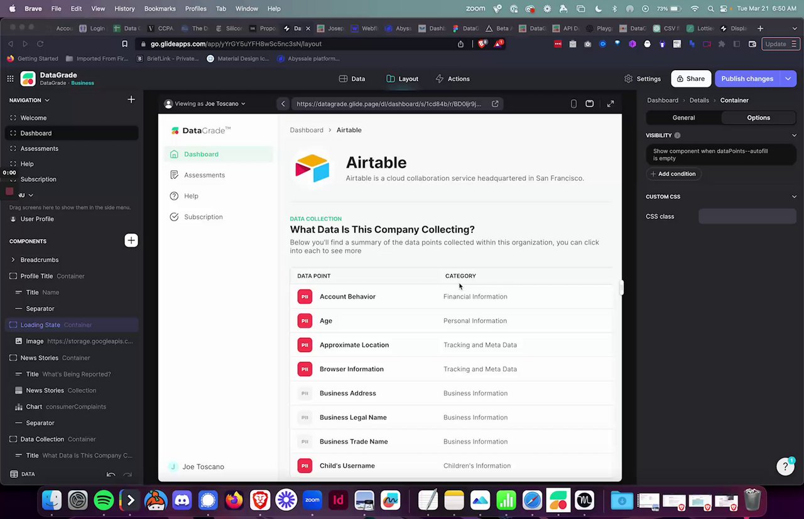Bookmark this page icon in address bar

pos(124,44)
